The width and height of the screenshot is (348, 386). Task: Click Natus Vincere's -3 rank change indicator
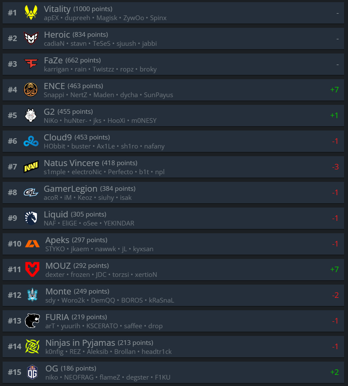[x=335, y=167]
